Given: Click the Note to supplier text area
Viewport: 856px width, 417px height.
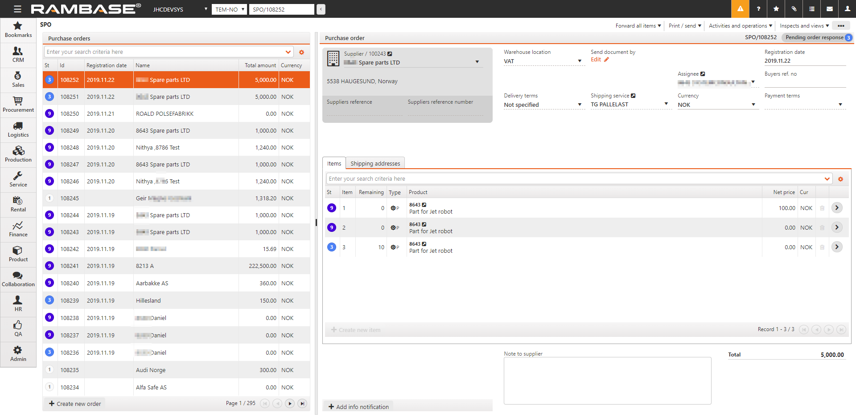Looking at the screenshot, I should click(x=607, y=381).
